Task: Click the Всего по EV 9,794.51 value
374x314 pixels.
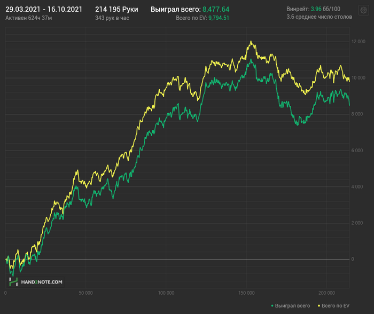Action: (202, 18)
